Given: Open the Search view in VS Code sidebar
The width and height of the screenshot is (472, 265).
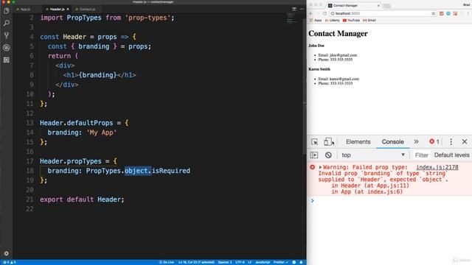Looking at the screenshot, I should point(7,23).
